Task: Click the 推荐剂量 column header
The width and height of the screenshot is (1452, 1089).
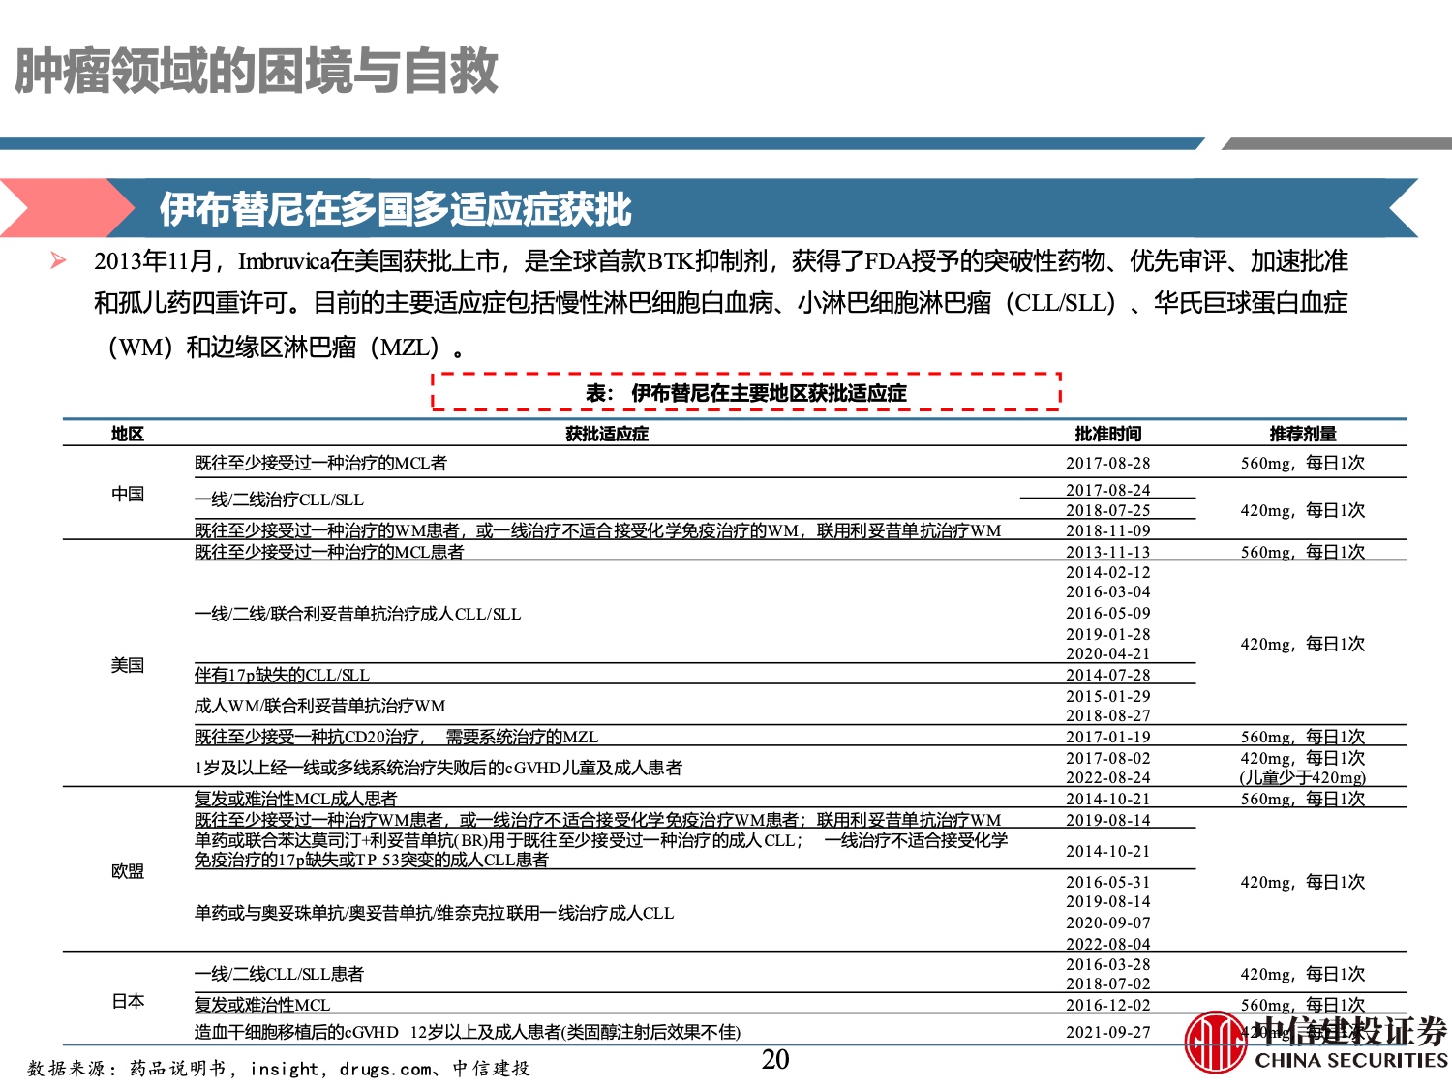Action: point(1302,434)
